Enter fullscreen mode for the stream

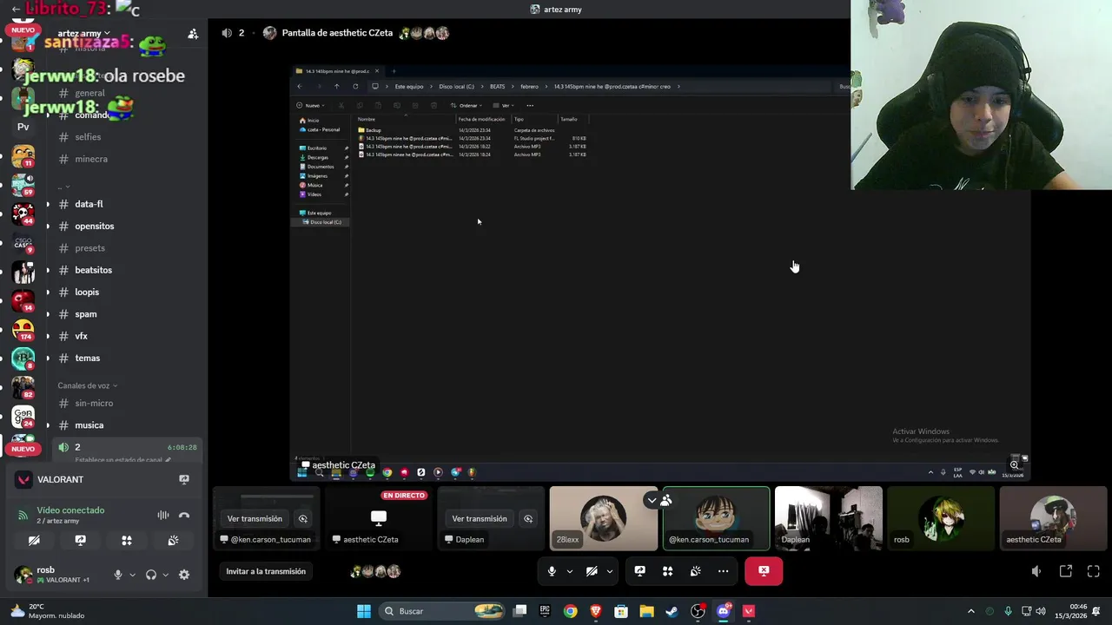click(1093, 571)
